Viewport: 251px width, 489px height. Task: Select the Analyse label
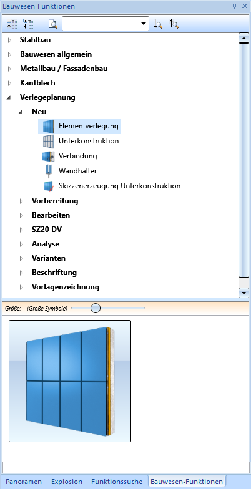coord(46,244)
